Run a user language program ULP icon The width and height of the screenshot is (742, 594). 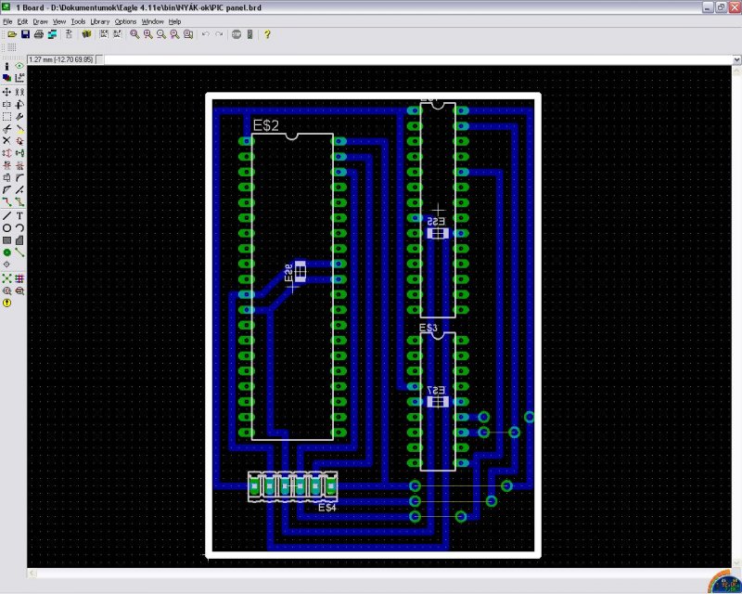pyautogui.click(x=117, y=34)
